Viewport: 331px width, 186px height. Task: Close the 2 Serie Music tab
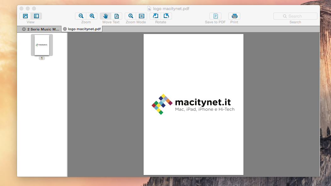click(x=24, y=29)
